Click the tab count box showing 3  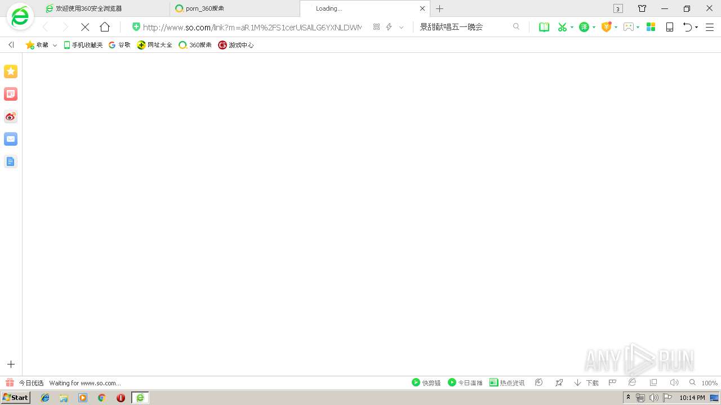618,8
